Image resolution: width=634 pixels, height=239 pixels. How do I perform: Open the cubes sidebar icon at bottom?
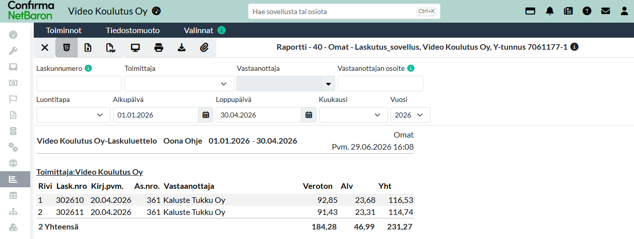point(14,227)
